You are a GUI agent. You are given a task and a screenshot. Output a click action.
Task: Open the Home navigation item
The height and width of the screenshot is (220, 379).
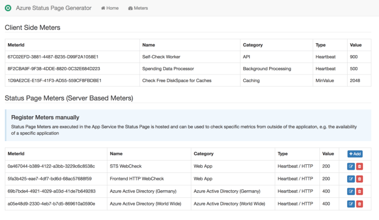click(x=109, y=8)
